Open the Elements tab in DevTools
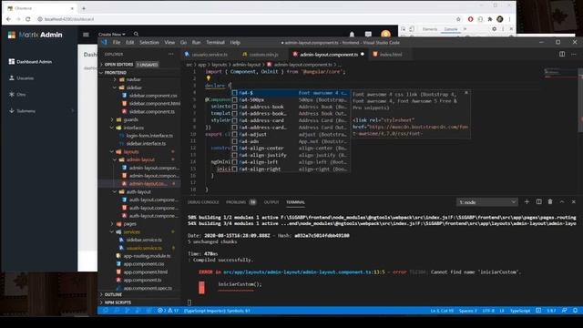The image size is (583, 328). coord(429,29)
